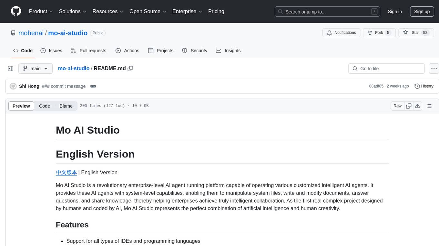Expand the Enterprise menu

(x=187, y=11)
